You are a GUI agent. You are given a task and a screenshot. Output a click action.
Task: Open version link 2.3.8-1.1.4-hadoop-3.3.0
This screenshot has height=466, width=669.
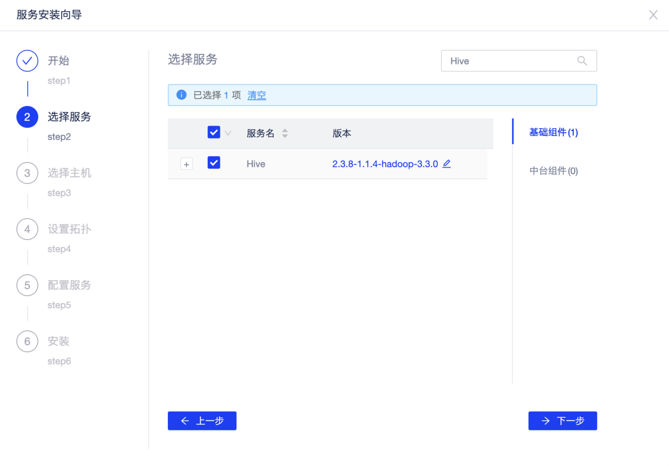point(385,164)
